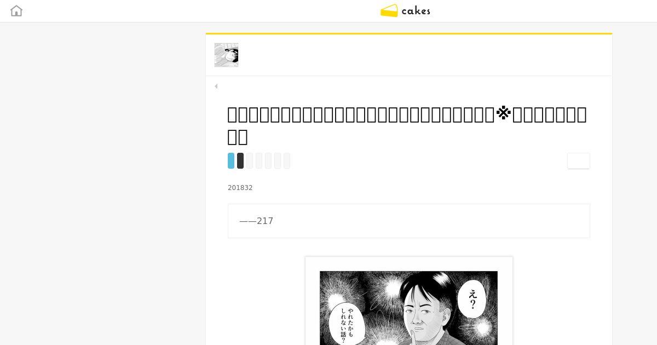657x345 pixels.
Task: Click the blank white button beside title
Action: [579, 161]
